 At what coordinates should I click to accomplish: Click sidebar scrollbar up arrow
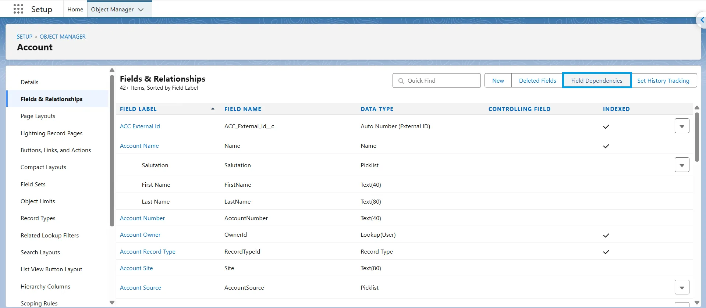tap(112, 70)
